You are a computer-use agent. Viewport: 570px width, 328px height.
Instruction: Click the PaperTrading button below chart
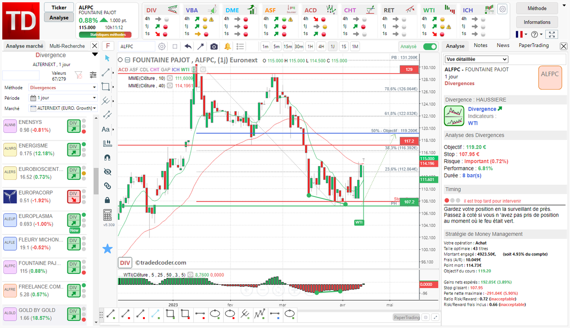(x=407, y=318)
